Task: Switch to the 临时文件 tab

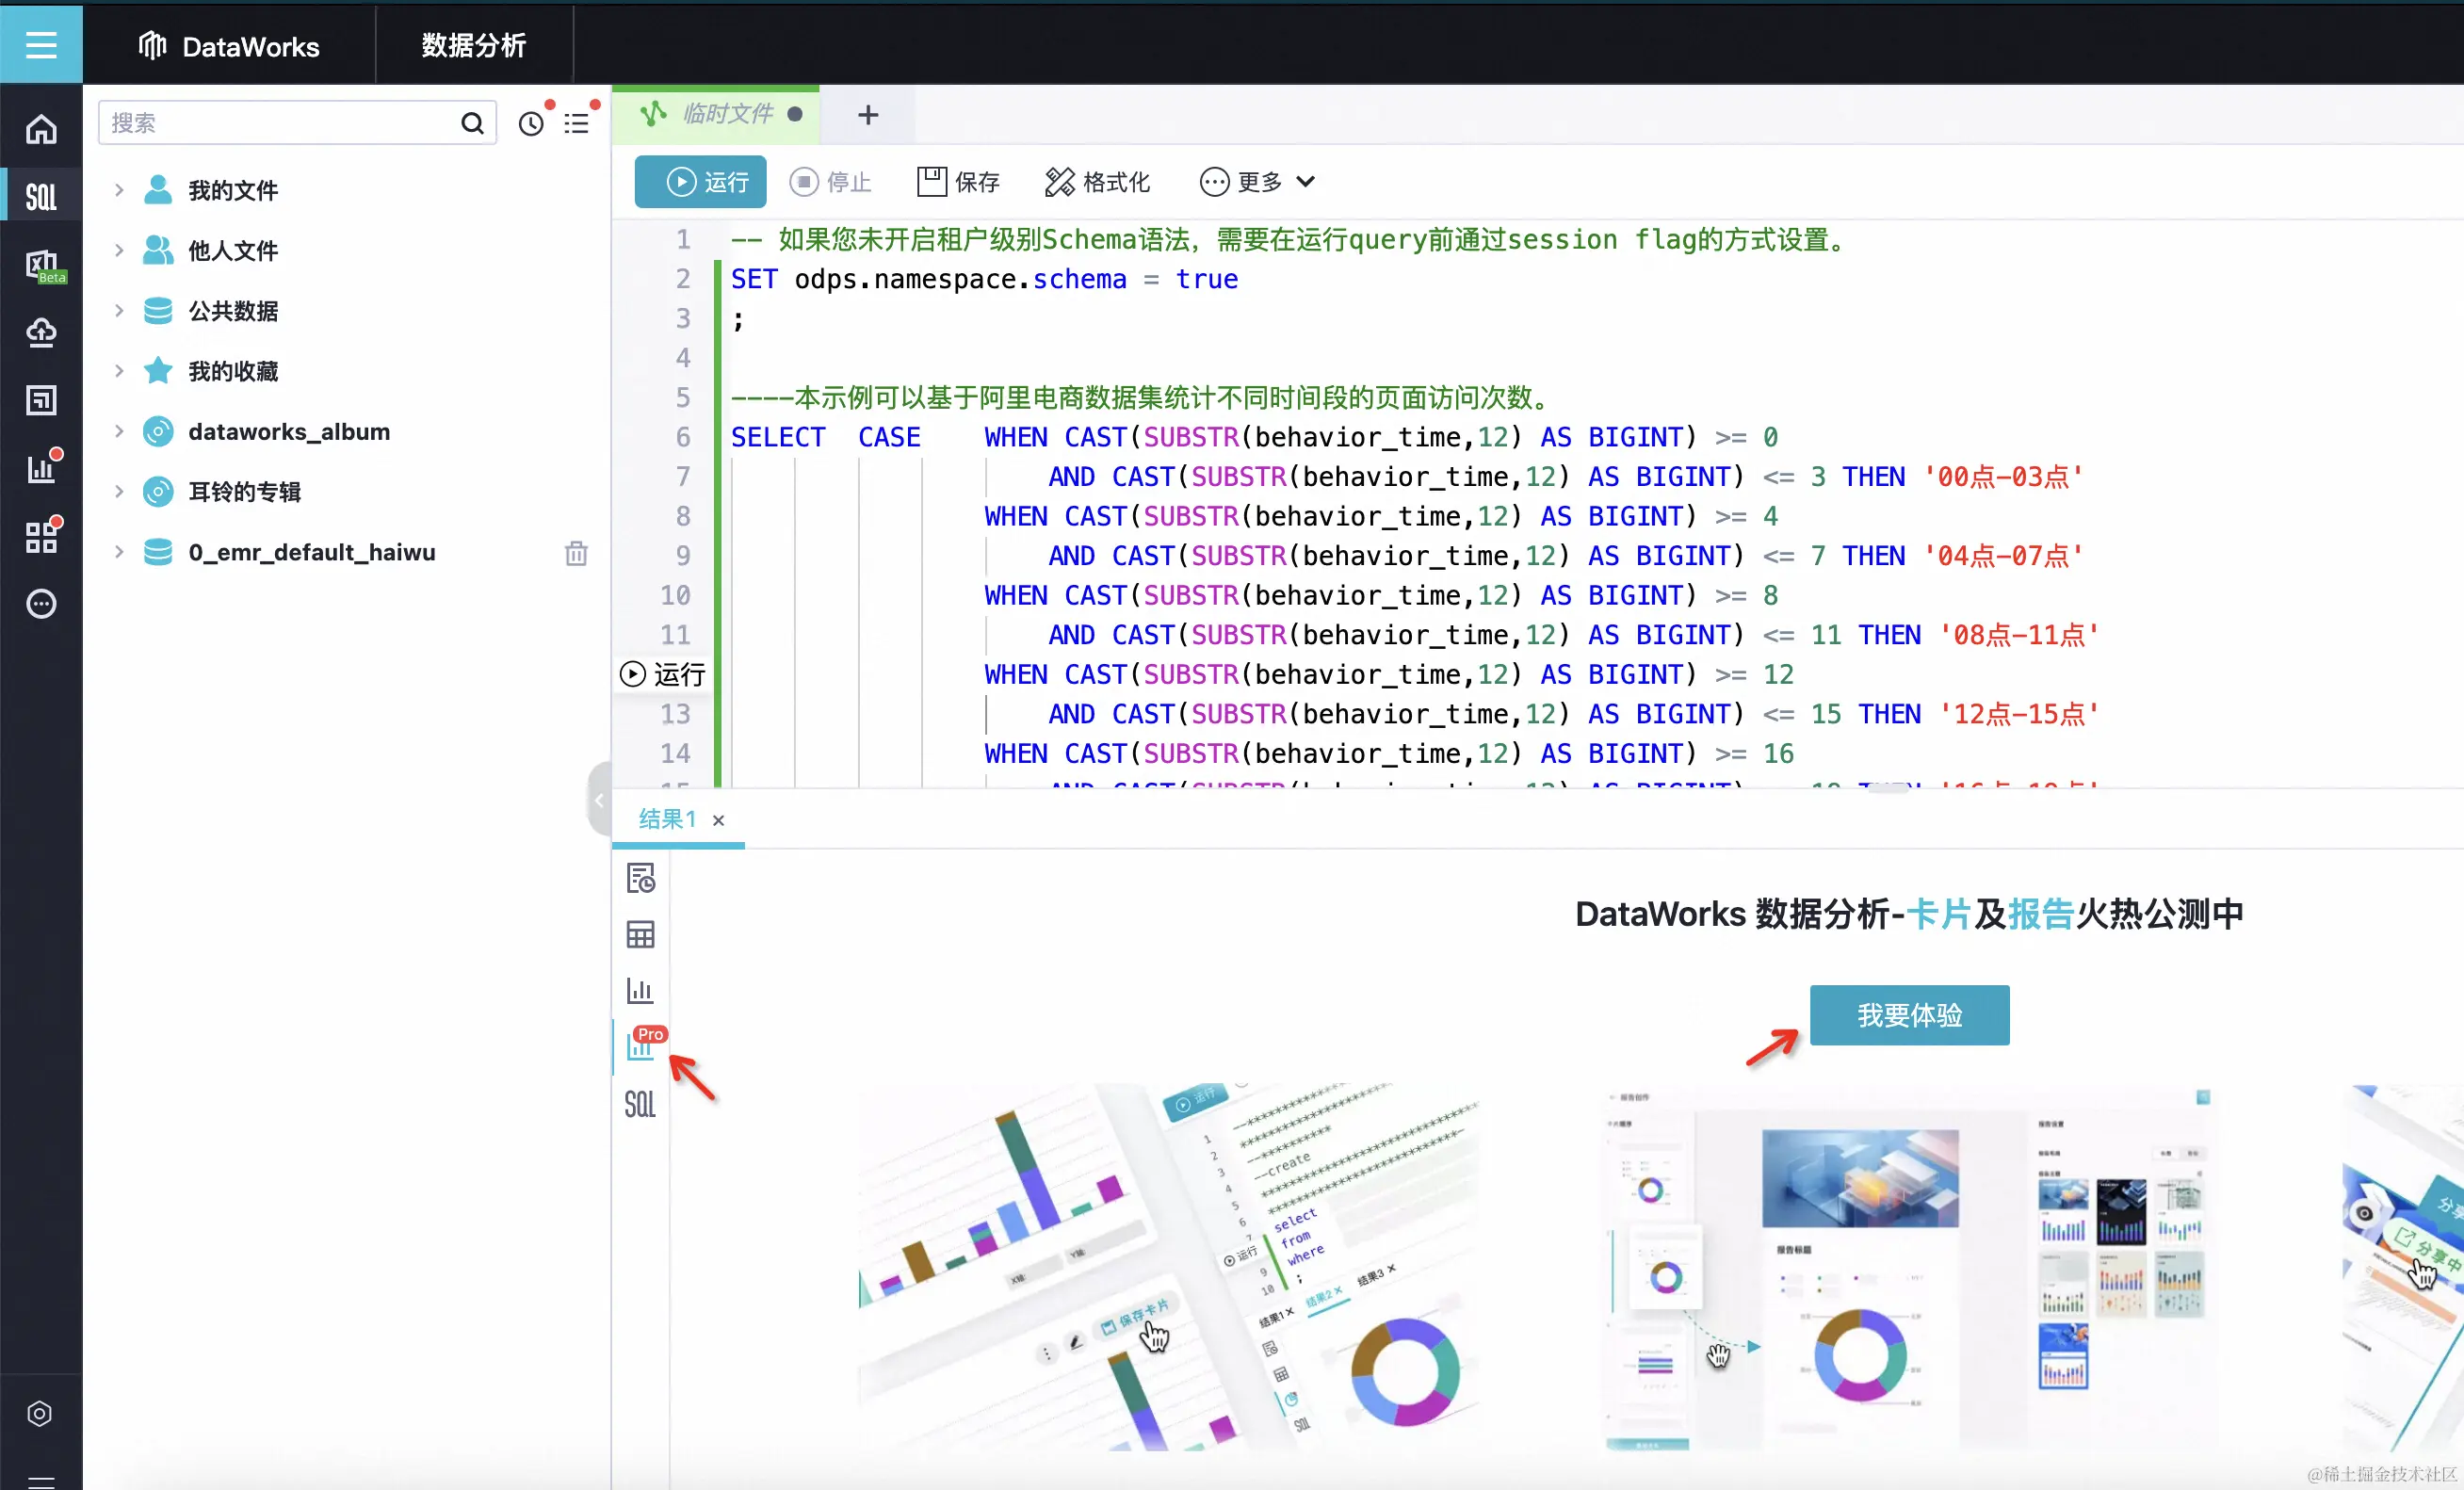Action: tap(727, 114)
